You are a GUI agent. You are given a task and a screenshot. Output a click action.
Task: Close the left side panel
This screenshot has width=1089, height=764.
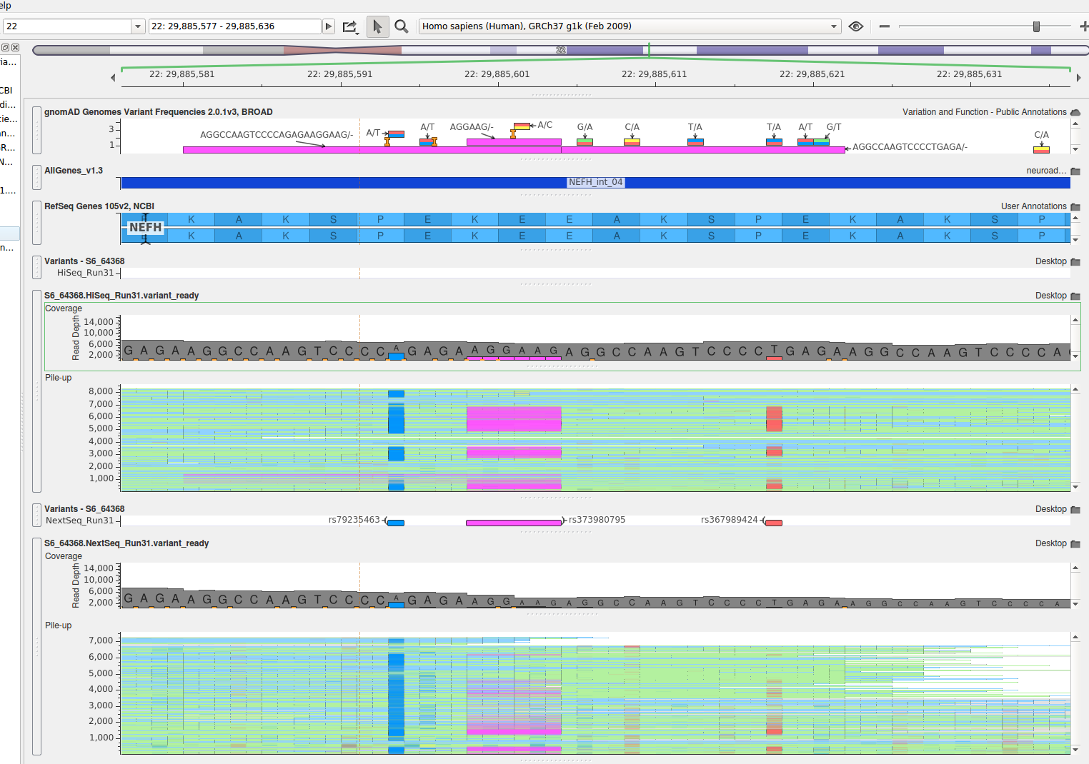(x=15, y=48)
